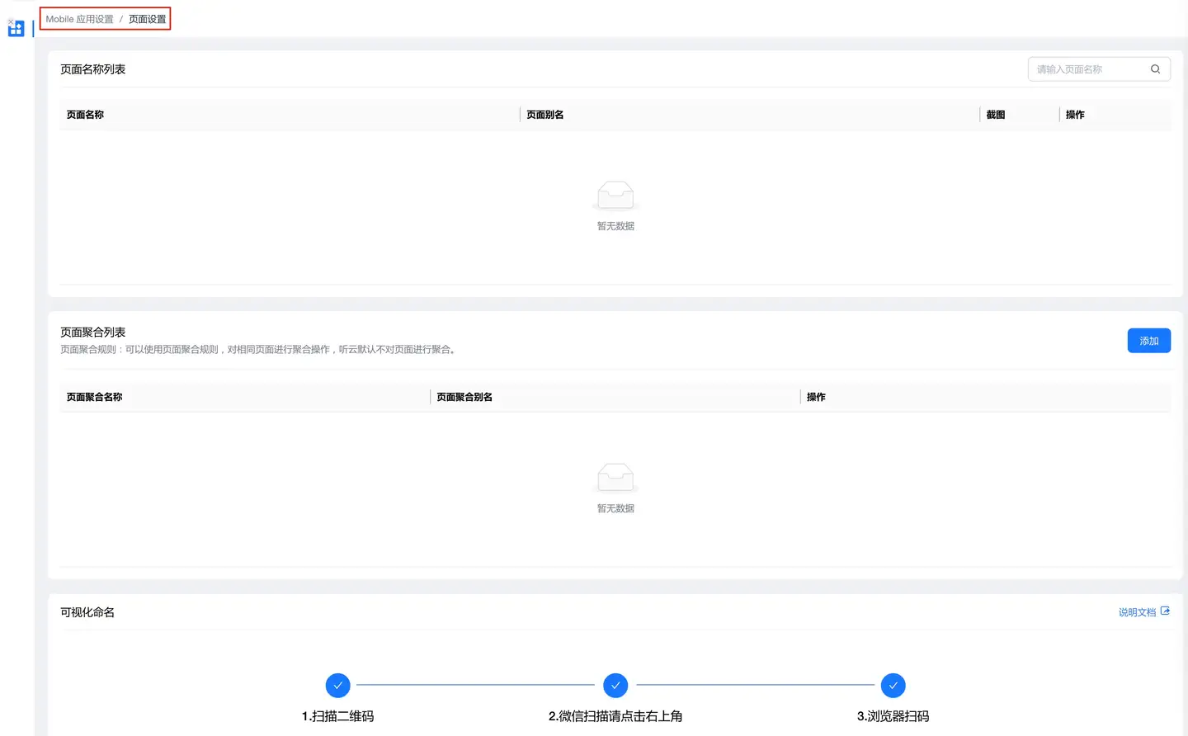Click the 页面聚合名称 column header
The height and width of the screenshot is (736, 1188).
pyautogui.click(x=94, y=397)
